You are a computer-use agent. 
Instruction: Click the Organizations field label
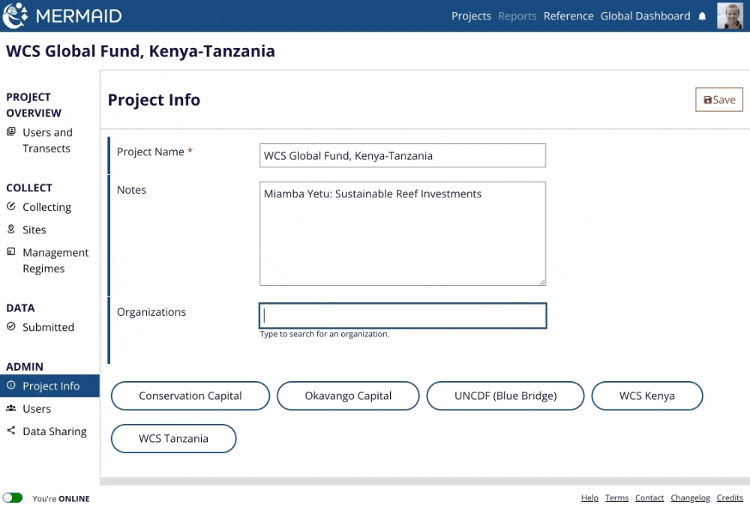(x=151, y=312)
